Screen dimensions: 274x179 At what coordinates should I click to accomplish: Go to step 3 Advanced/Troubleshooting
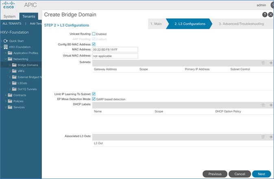(x=241, y=24)
